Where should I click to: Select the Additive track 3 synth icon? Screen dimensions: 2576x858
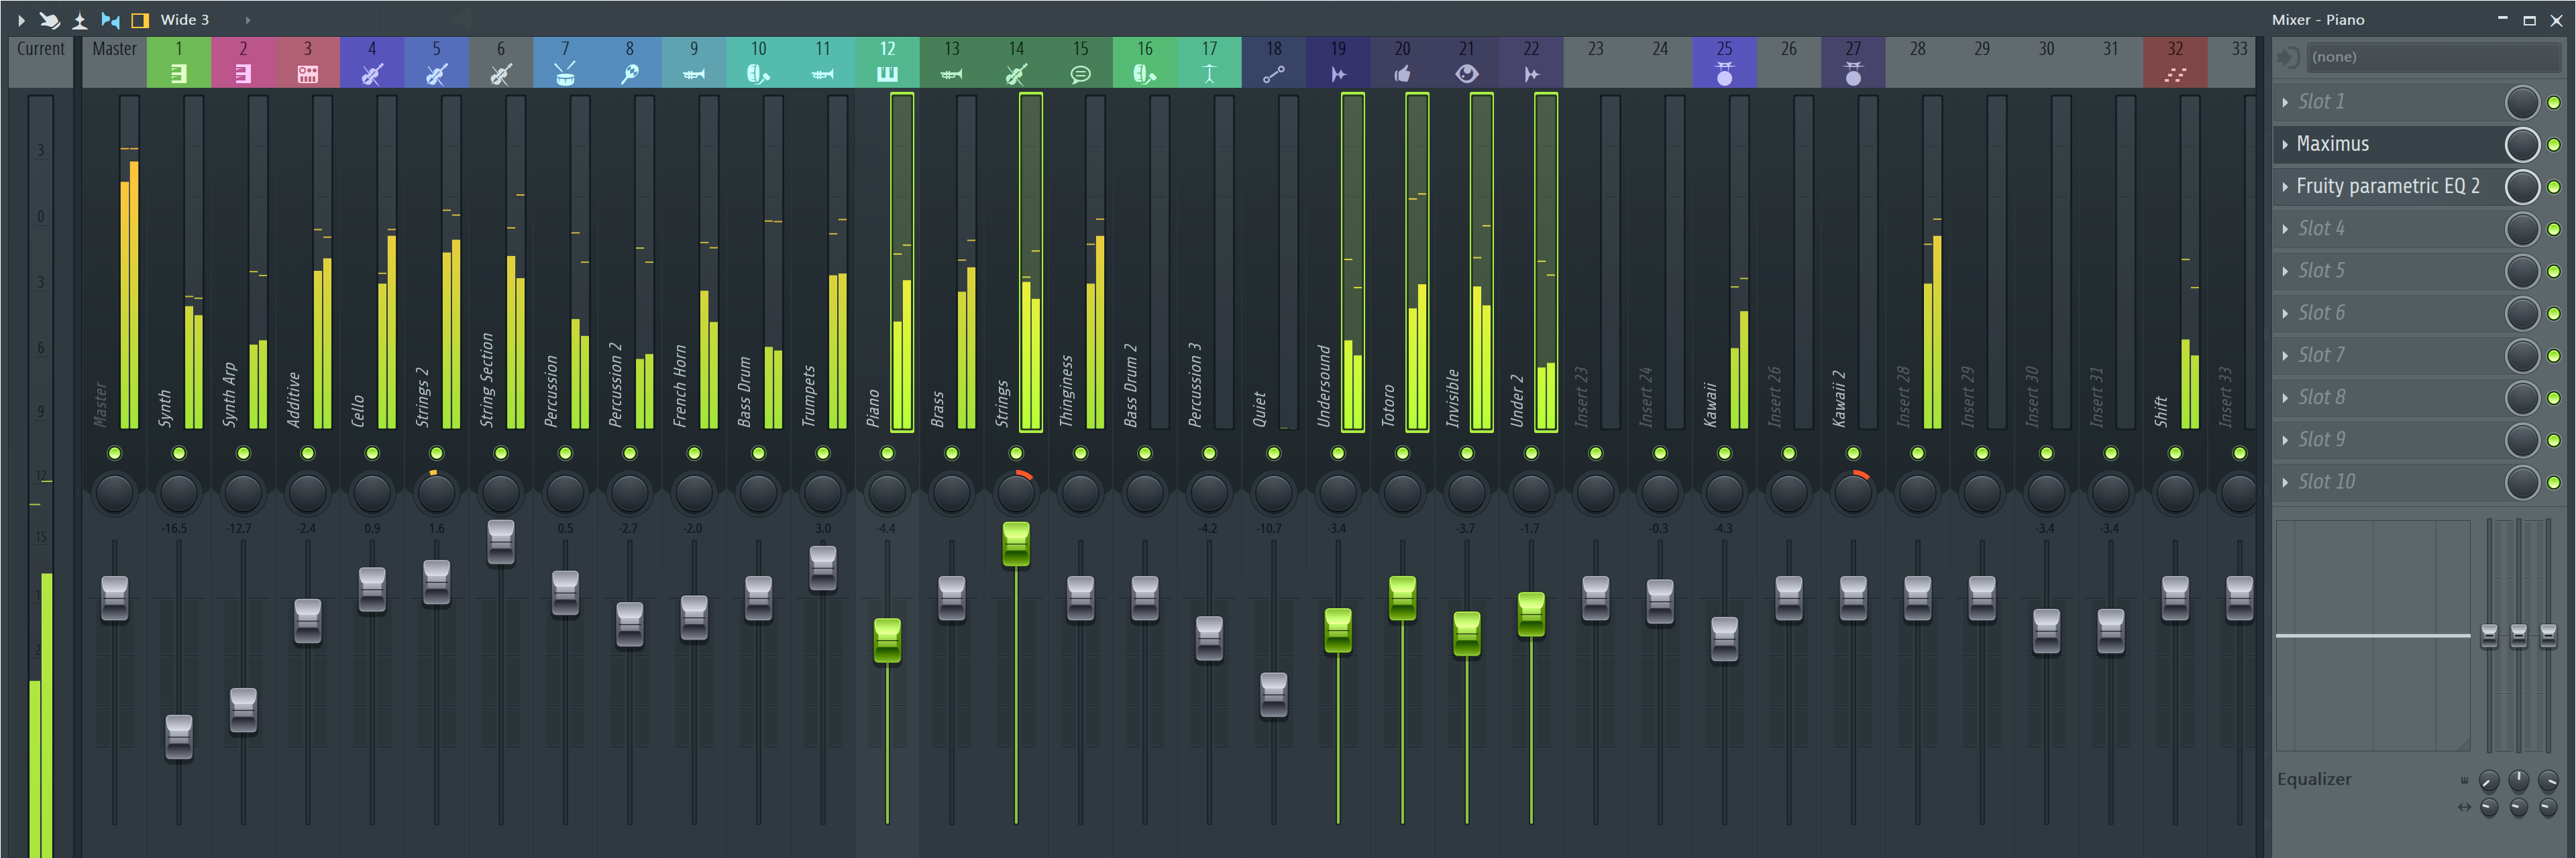[x=308, y=74]
